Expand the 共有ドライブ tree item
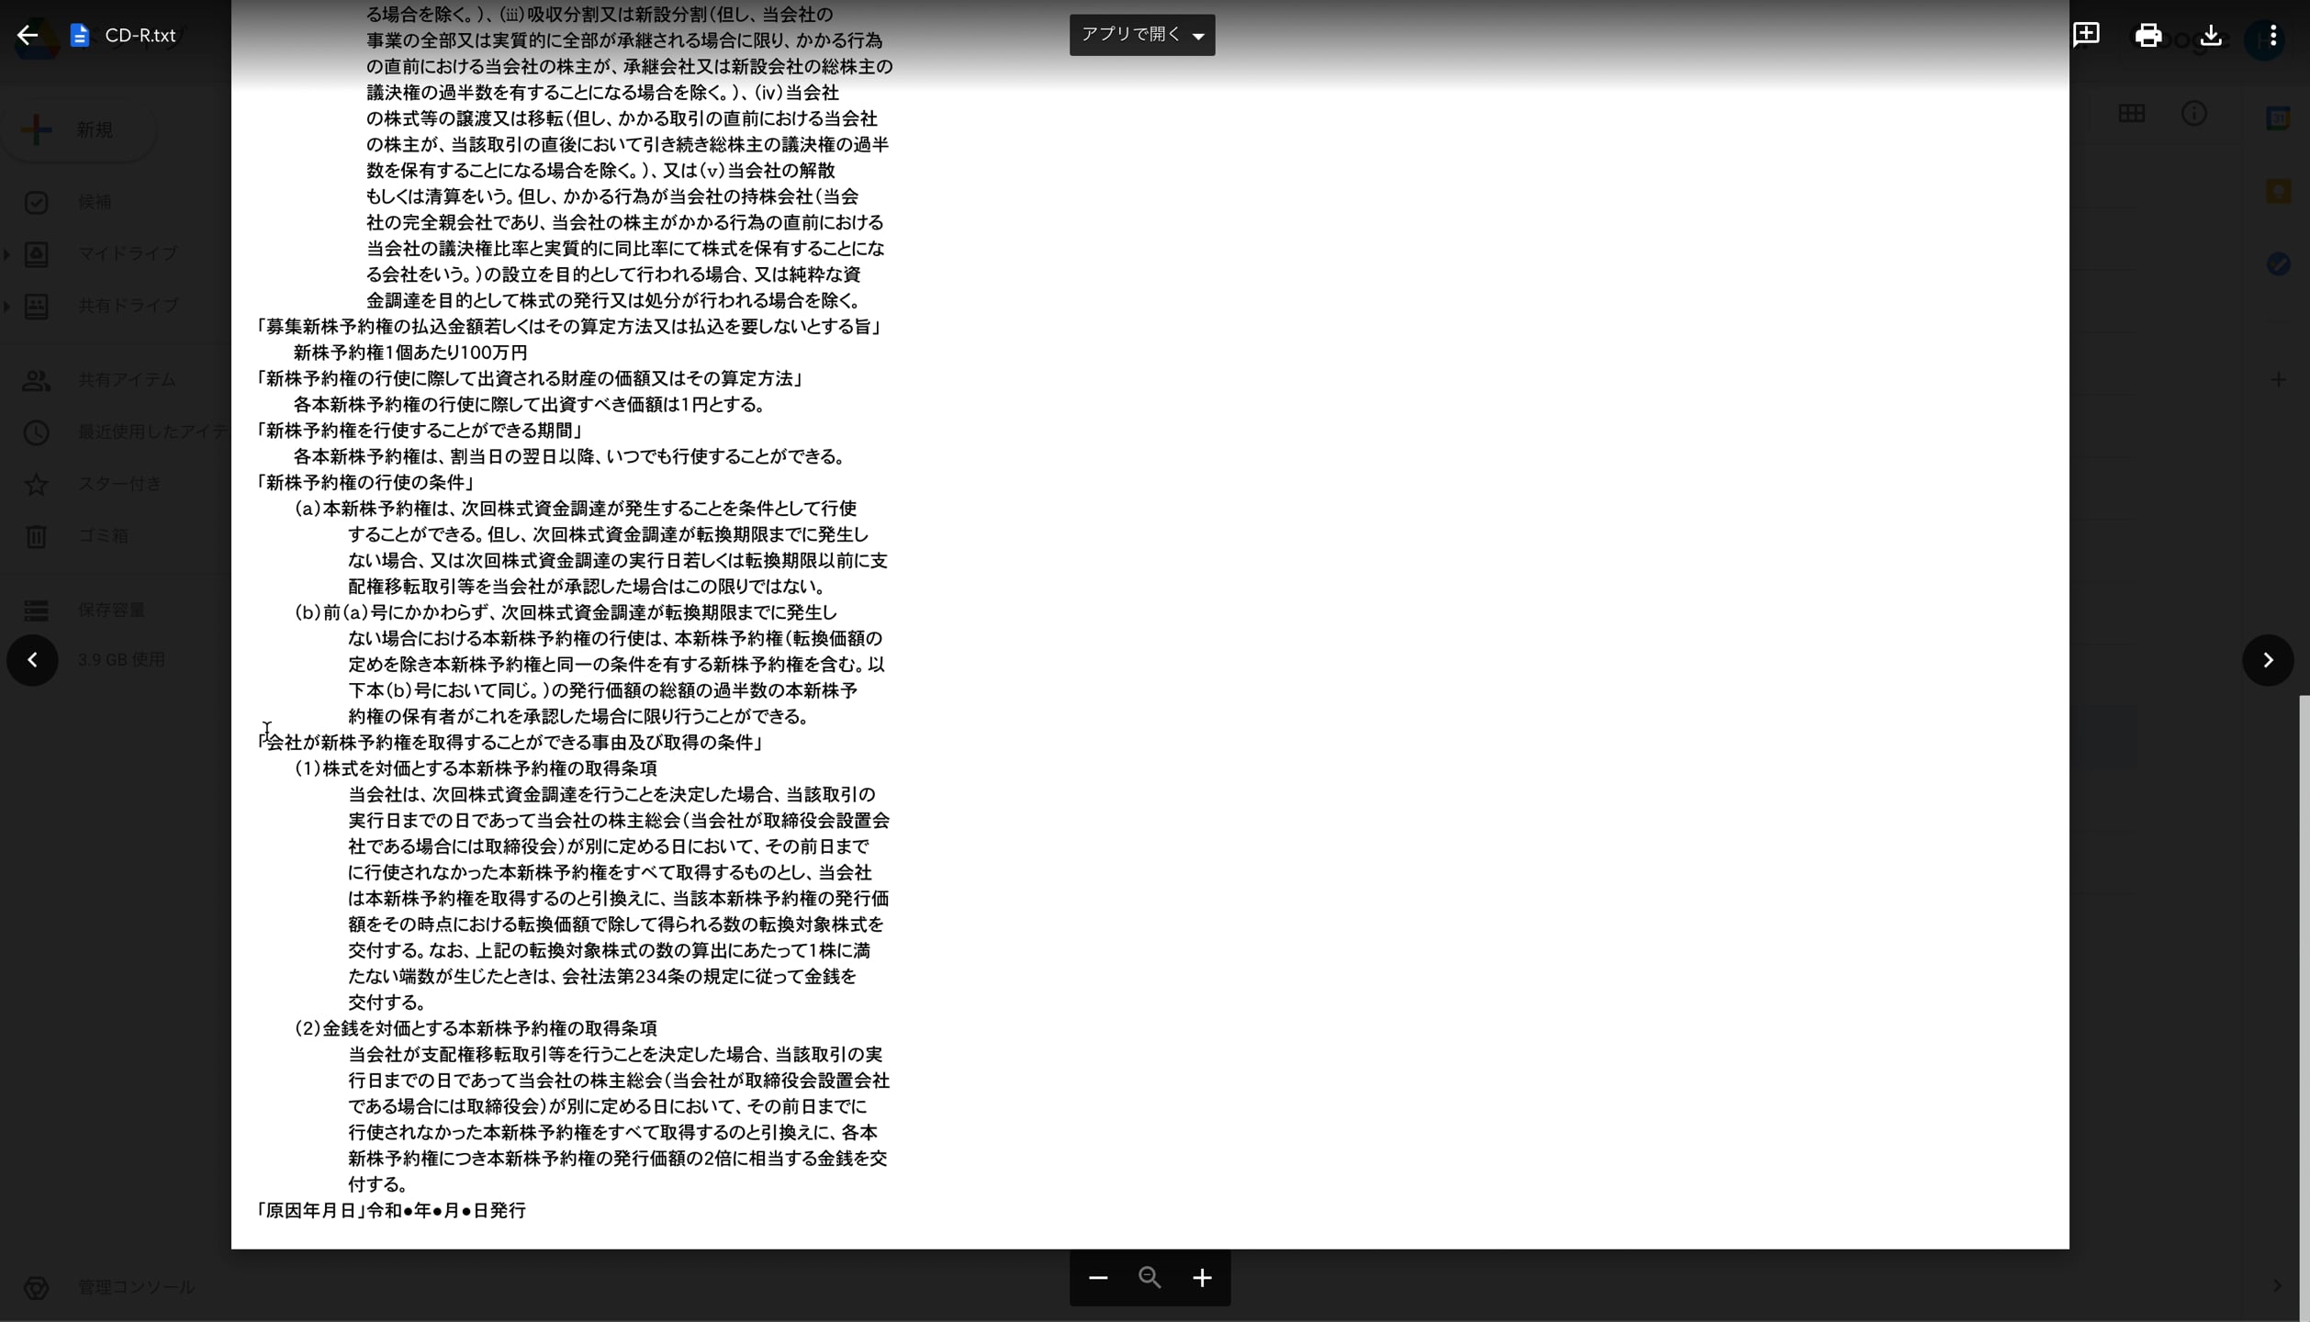The height and width of the screenshot is (1322, 2310). pyautogui.click(x=7, y=306)
